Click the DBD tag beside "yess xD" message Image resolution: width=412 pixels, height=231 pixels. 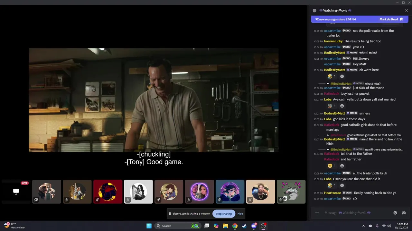(x=346, y=47)
